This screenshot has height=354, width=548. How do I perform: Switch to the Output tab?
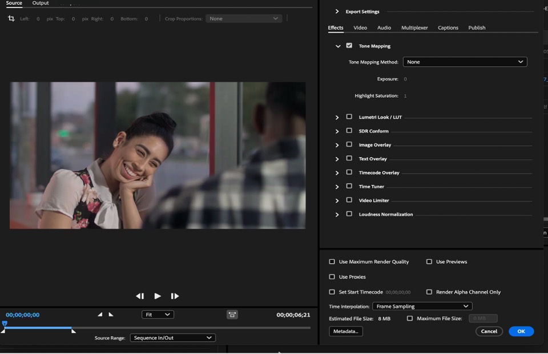(x=41, y=3)
